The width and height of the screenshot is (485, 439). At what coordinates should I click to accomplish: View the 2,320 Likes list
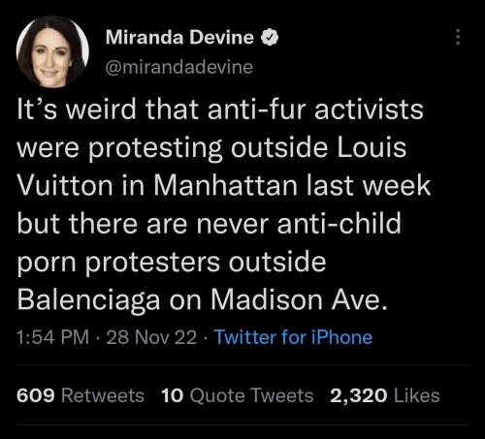tap(385, 395)
